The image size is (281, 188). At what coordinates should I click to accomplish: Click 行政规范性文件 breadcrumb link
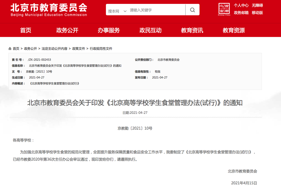pyautogui.click(x=101, y=49)
